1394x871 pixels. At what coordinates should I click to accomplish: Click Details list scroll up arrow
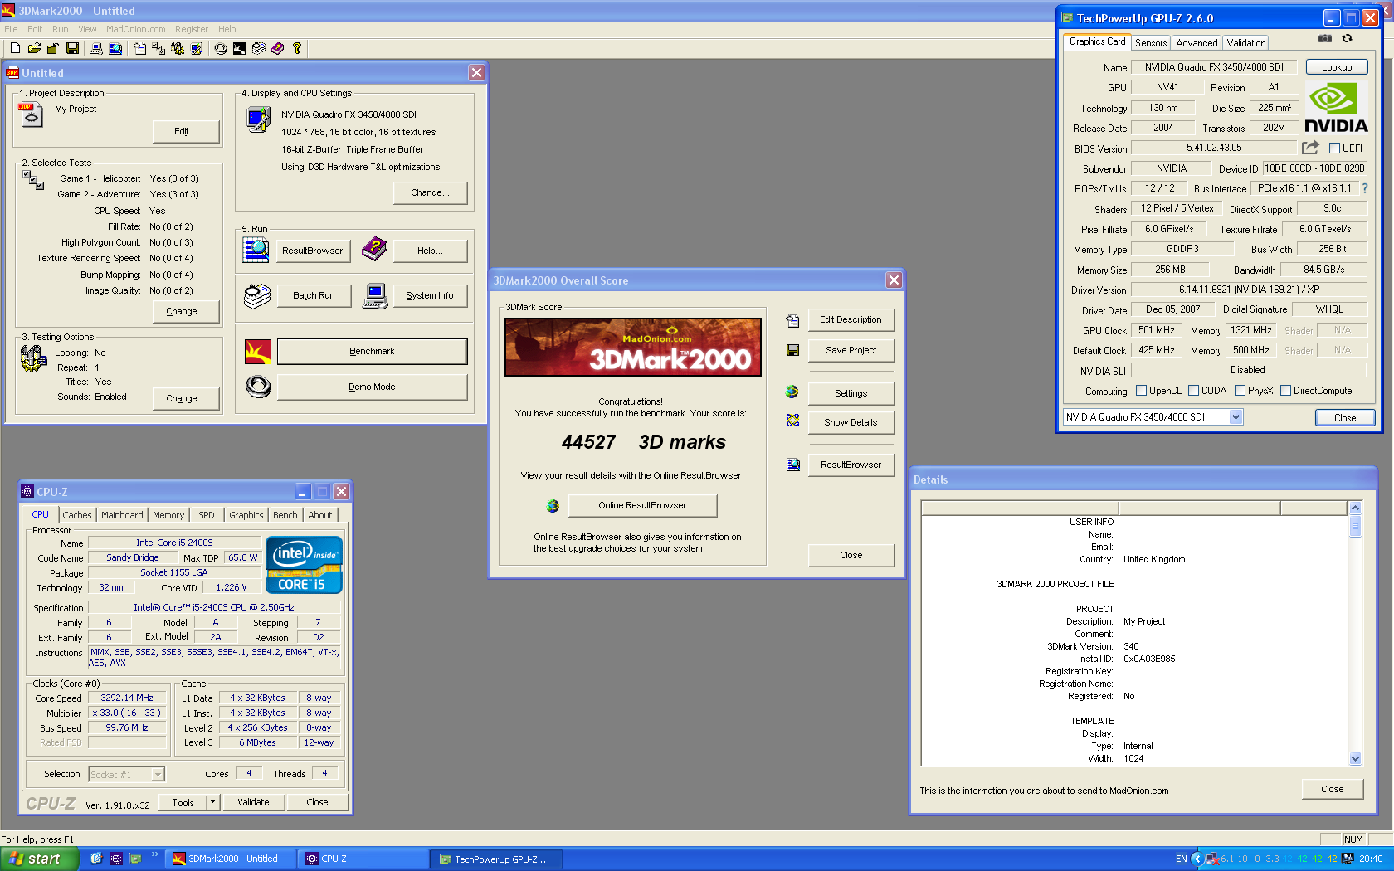[x=1356, y=508]
